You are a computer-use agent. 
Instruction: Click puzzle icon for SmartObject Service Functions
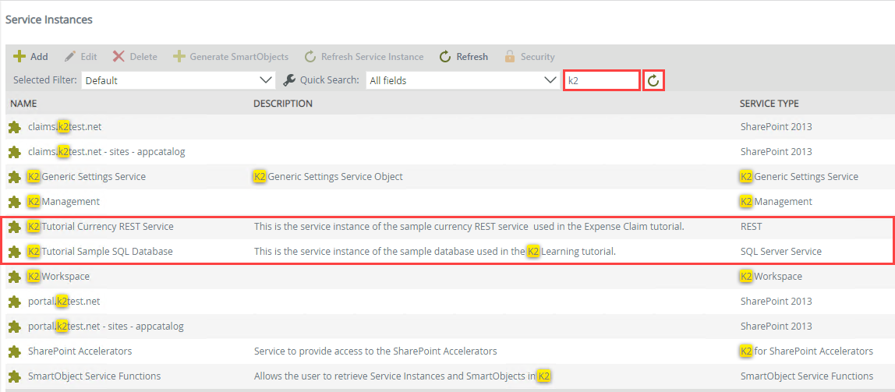coord(14,376)
